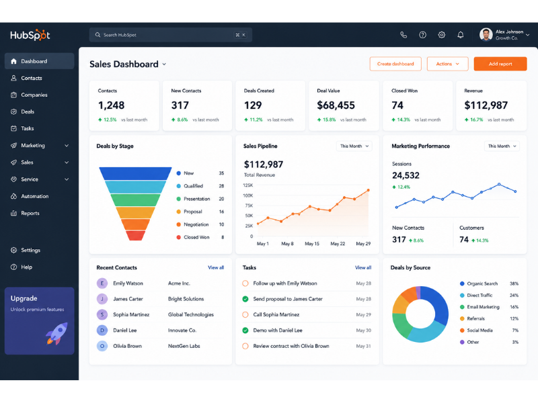Screen dimensions: 538x403
Task: Open Deals in sidebar
Action: tap(40, 111)
